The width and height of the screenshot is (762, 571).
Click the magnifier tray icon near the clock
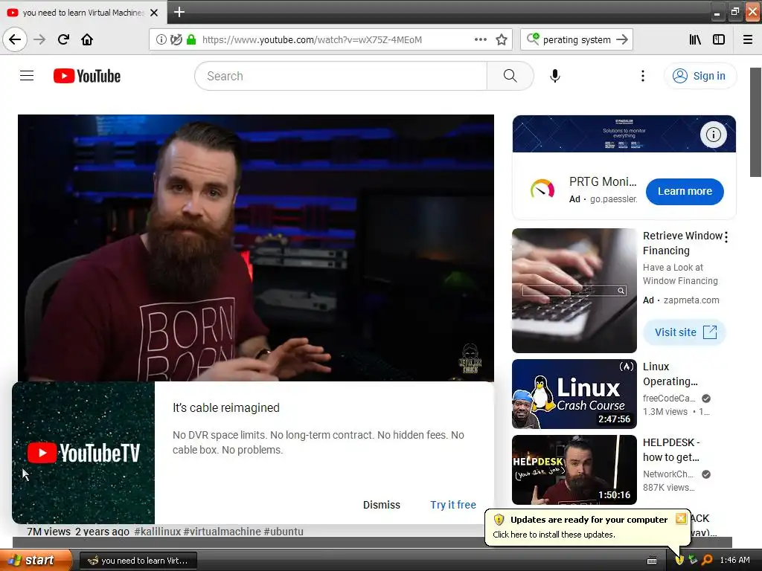[707, 560]
